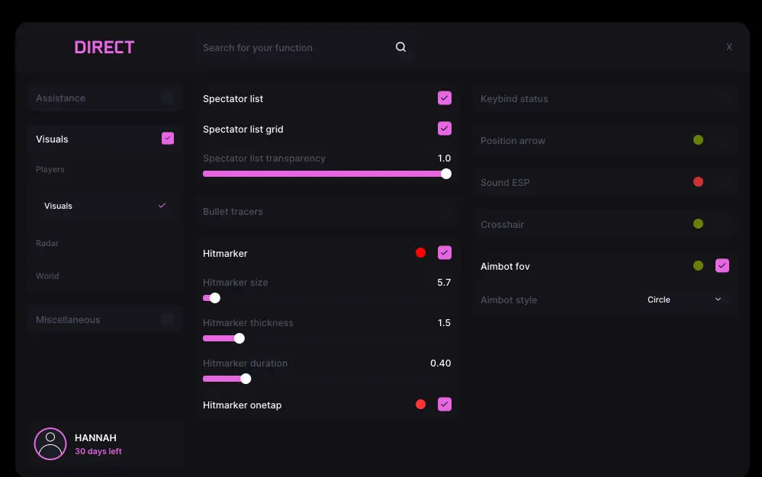The image size is (762, 477).
Task: Expand the Miscellaneous section
Action: (104, 320)
